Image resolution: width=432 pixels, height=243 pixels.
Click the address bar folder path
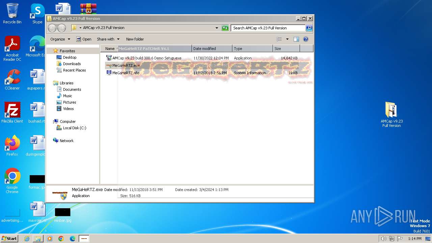tap(104, 28)
